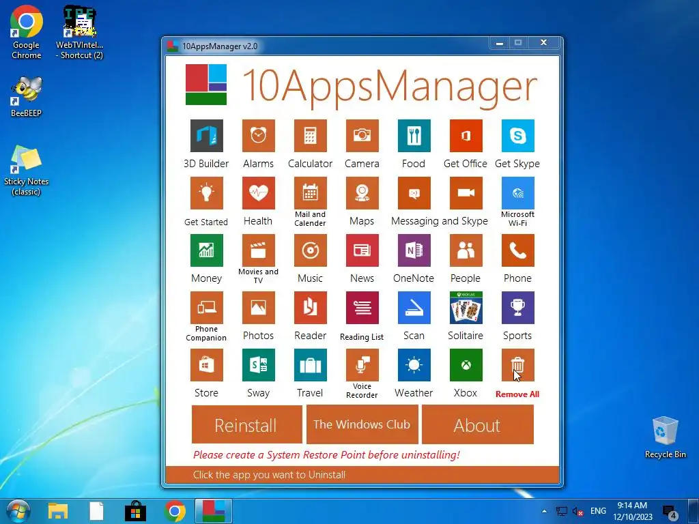Choose the Phone Companion icon
Screen dimensions: 699x524
pos(206,308)
